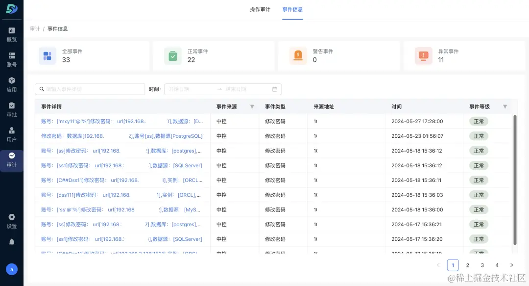Open the 概览 overview sidebar item
This screenshot has height=286, width=529.
point(11,35)
